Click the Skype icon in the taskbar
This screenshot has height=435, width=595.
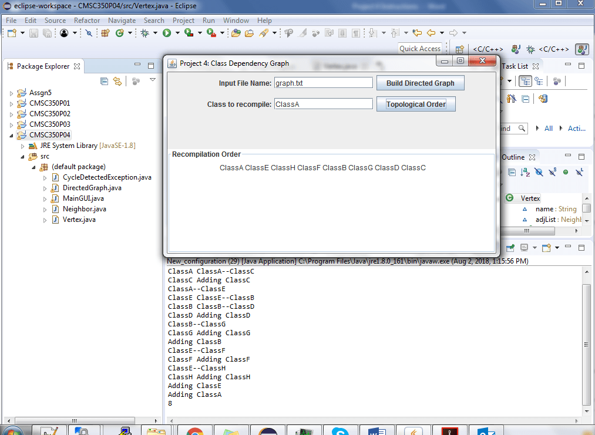coord(340,431)
